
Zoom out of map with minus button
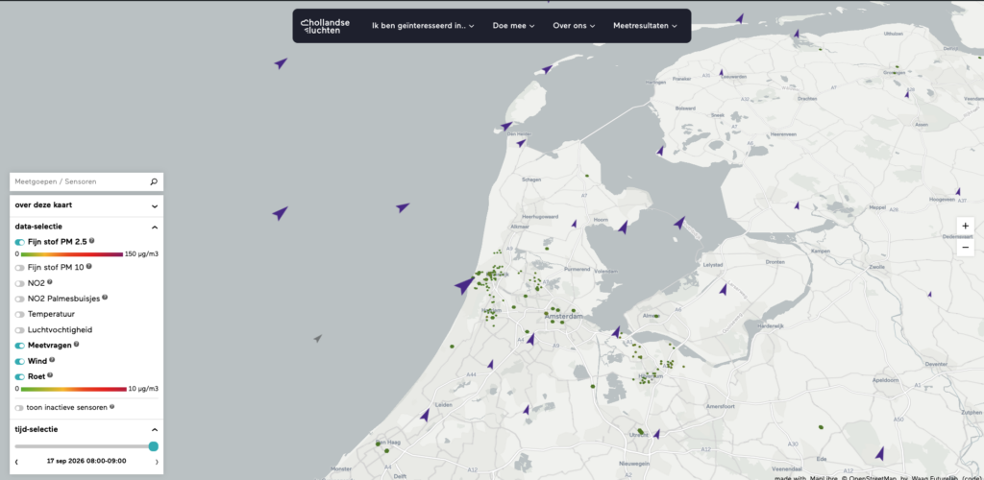point(965,248)
